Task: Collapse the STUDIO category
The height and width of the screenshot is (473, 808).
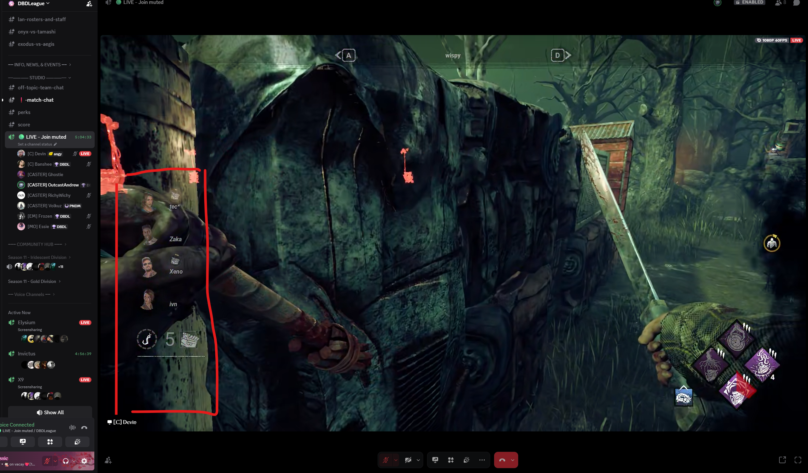Action: tap(39, 78)
